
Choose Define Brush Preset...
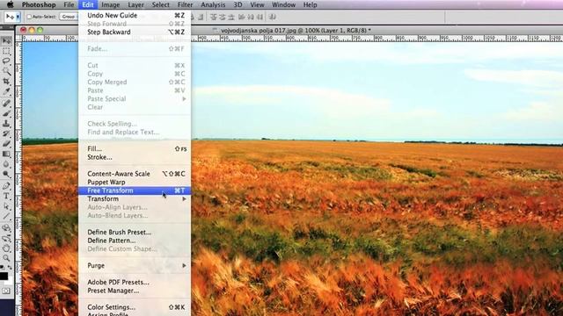(x=135, y=232)
